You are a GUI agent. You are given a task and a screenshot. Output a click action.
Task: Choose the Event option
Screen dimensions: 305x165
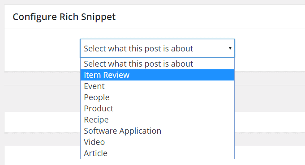pyautogui.click(x=157, y=86)
